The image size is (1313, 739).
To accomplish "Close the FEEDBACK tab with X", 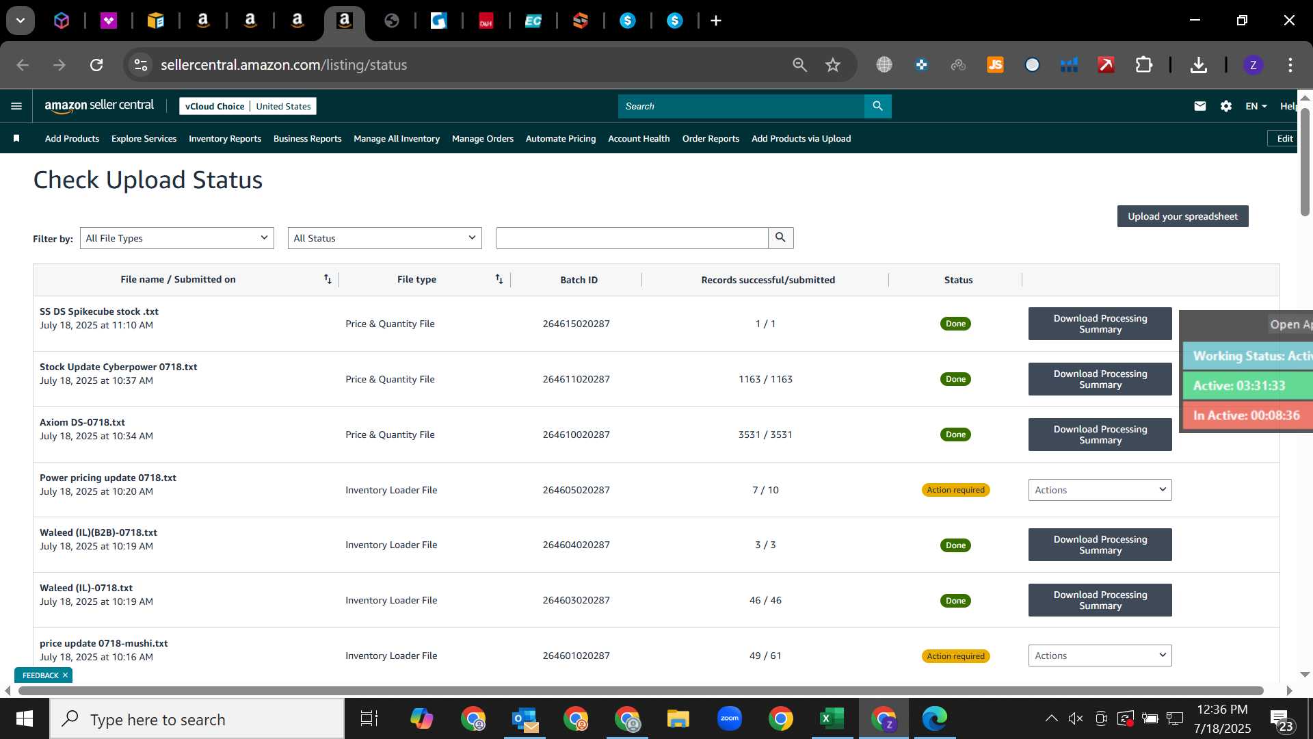I will [x=66, y=675].
